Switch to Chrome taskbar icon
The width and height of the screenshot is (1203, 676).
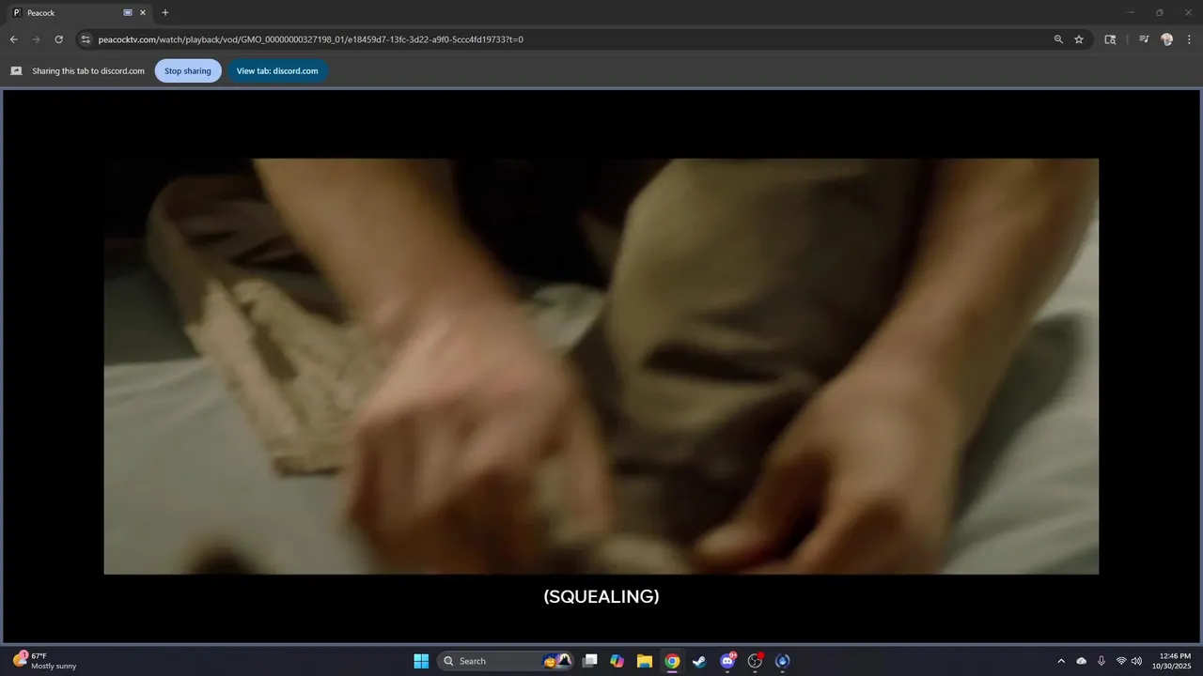672,661
